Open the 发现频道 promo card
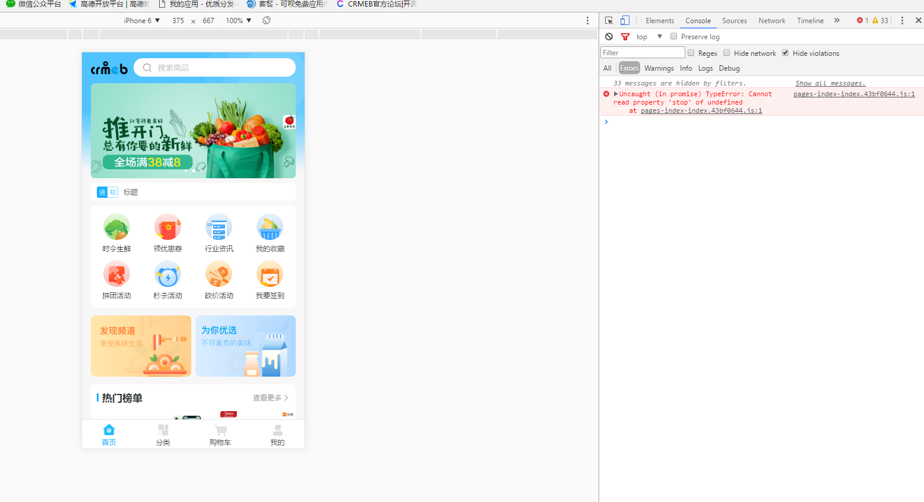 pyautogui.click(x=141, y=346)
